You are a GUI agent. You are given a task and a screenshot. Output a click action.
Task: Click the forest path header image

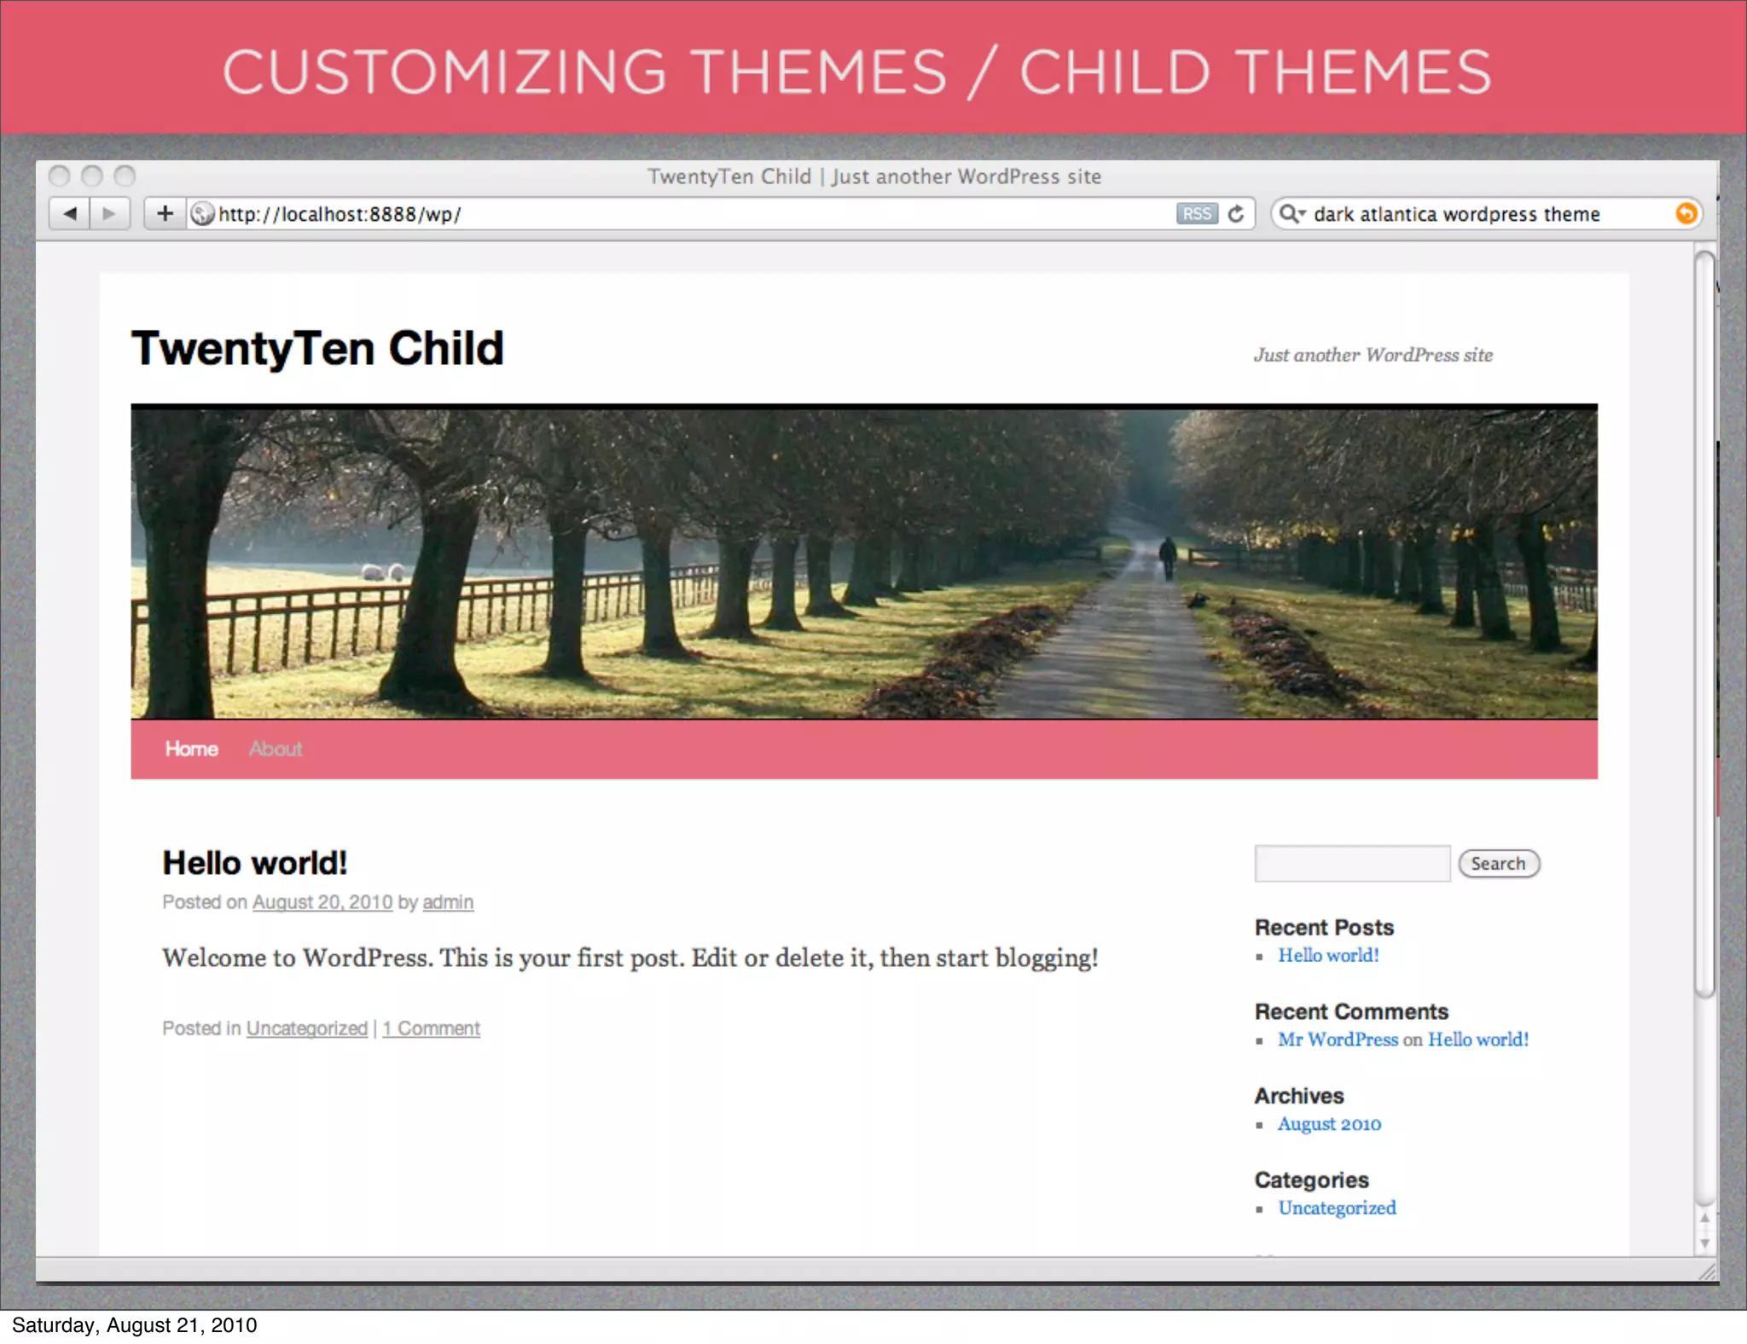coord(864,562)
